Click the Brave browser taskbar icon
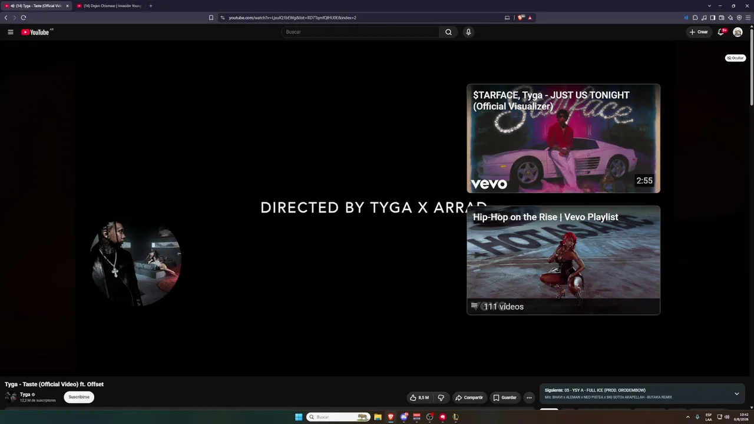 tap(391, 417)
